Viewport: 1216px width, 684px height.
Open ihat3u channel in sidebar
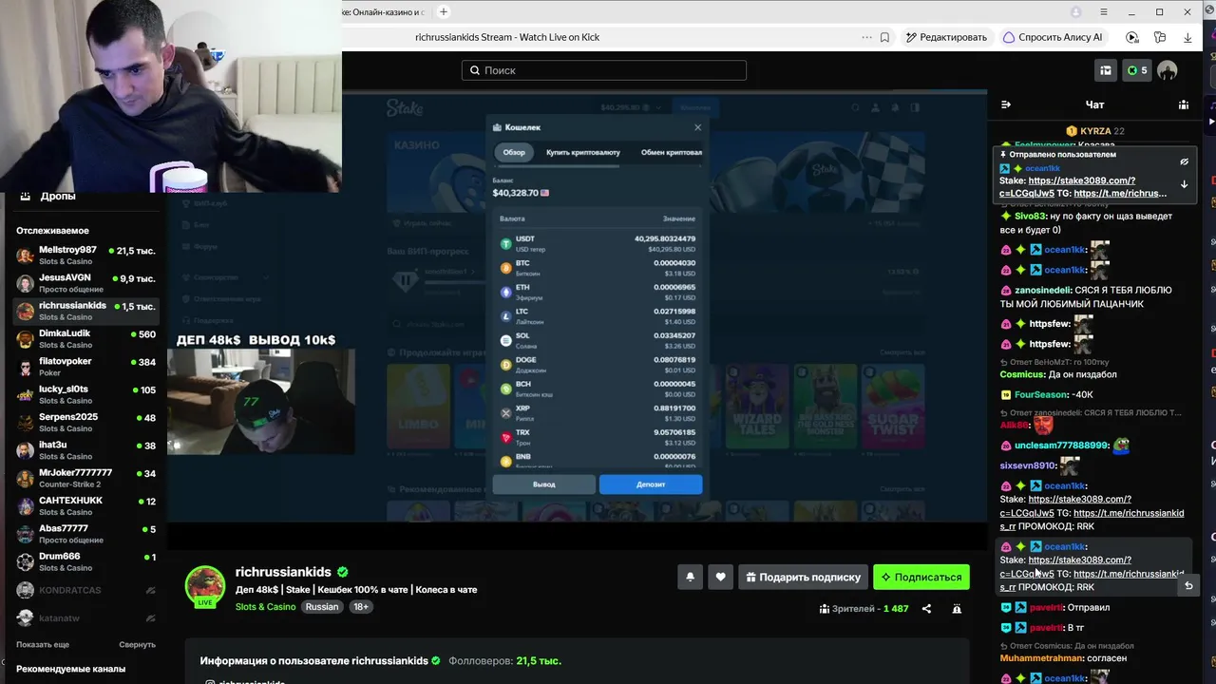(85, 450)
